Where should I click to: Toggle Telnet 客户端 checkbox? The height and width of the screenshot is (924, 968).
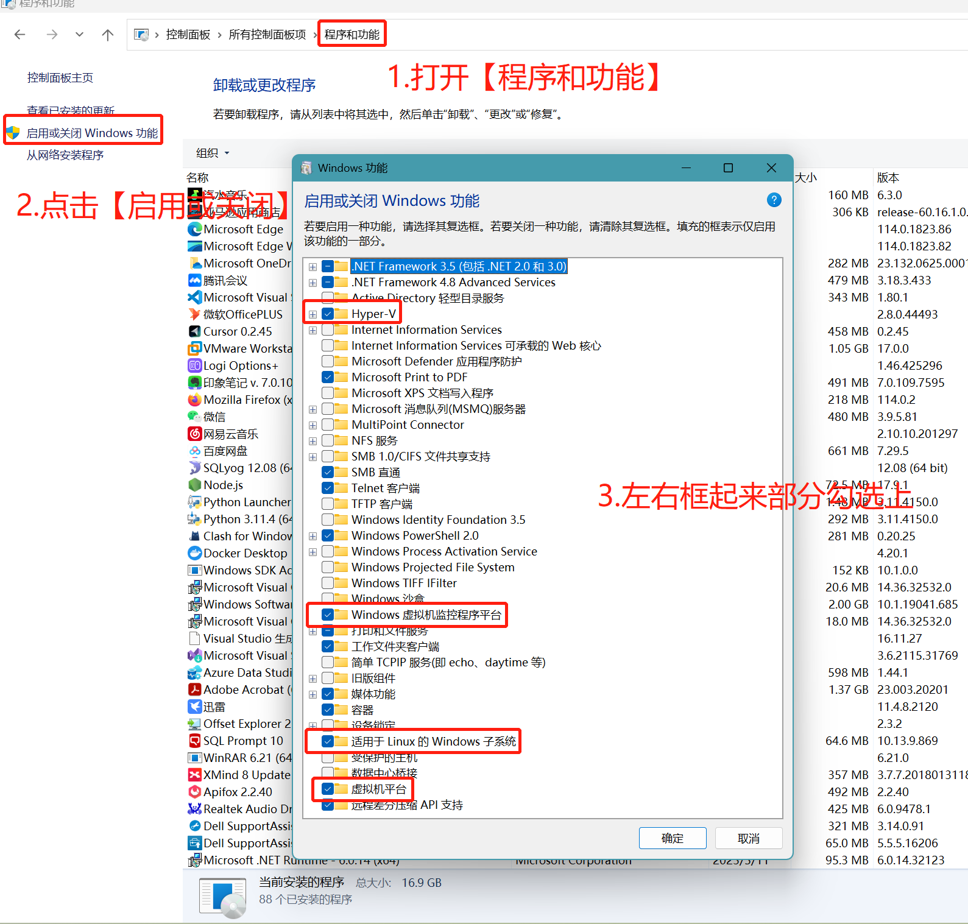328,488
